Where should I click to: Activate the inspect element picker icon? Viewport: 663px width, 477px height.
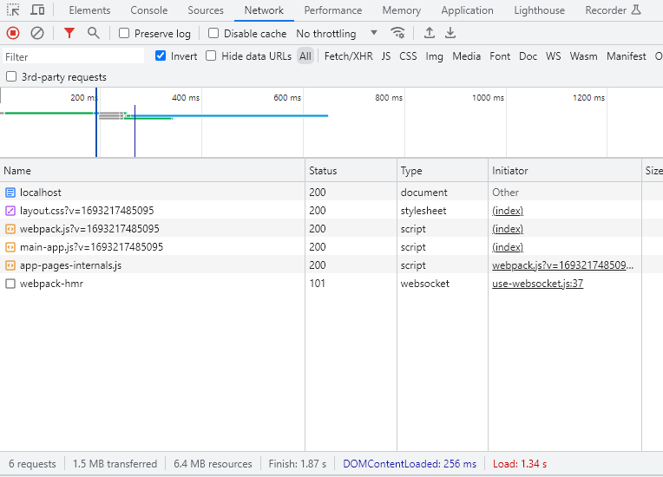(x=13, y=10)
